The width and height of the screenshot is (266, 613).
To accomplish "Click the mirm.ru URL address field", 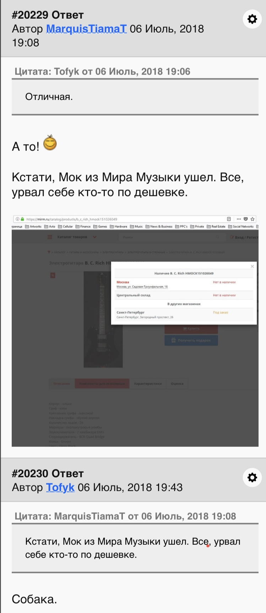I will [121, 219].
